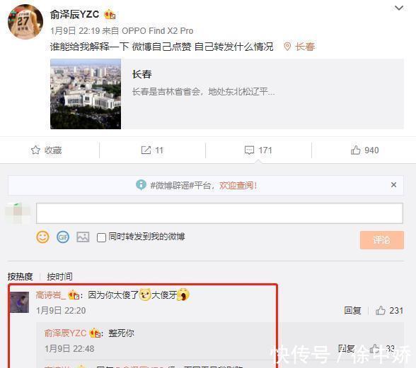
Task: Click the repost icon showing 11
Action: [x=146, y=150]
